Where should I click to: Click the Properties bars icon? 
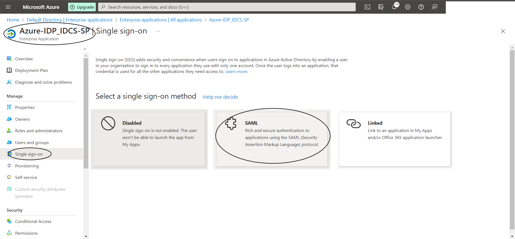[9, 107]
